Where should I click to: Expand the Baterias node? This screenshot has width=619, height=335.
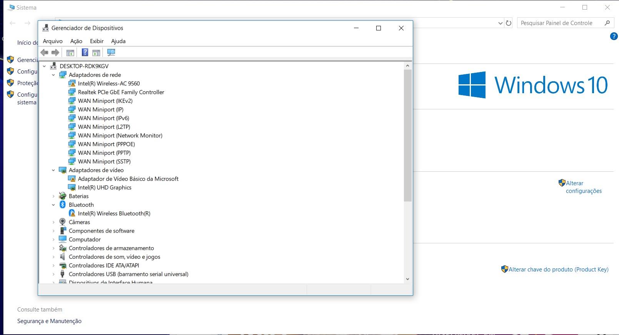pyautogui.click(x=53, y=196)
